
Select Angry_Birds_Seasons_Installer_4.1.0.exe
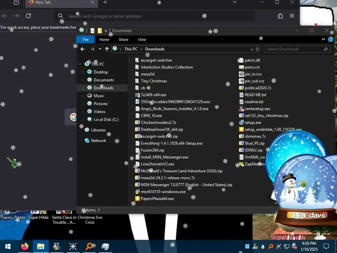click(x=172, y=109)
